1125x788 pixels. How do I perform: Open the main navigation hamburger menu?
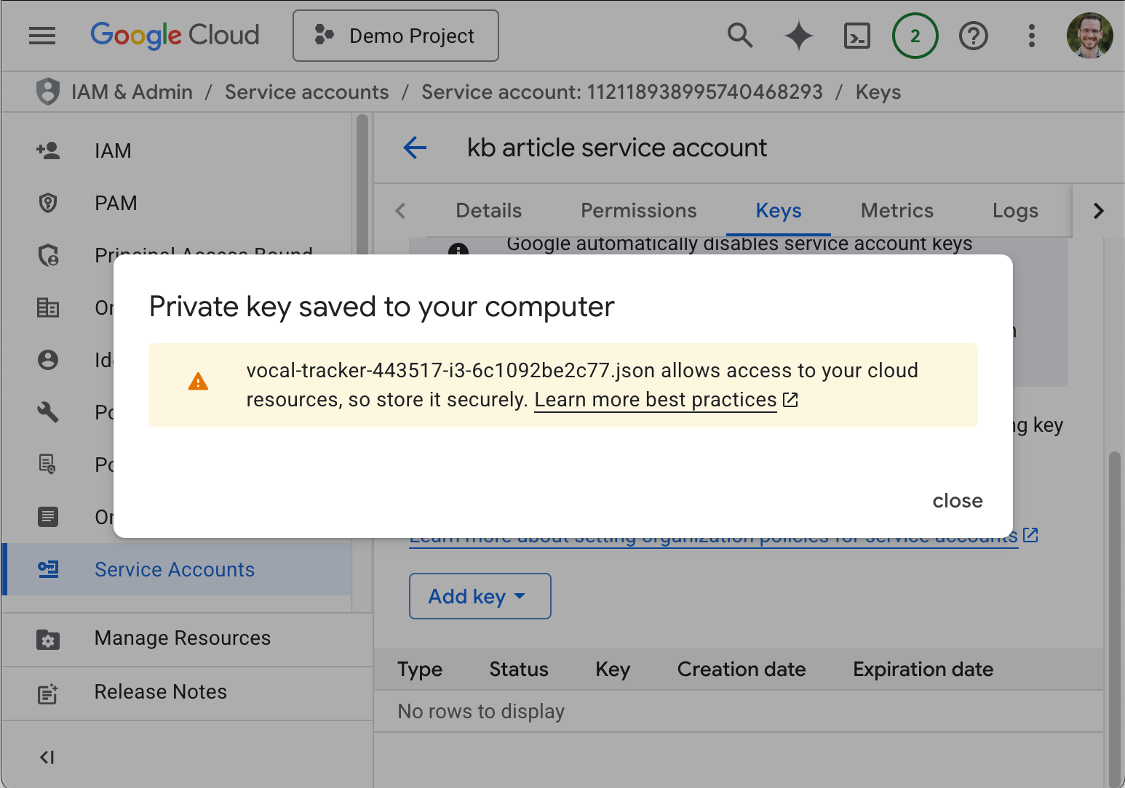[x=42, y=36]
